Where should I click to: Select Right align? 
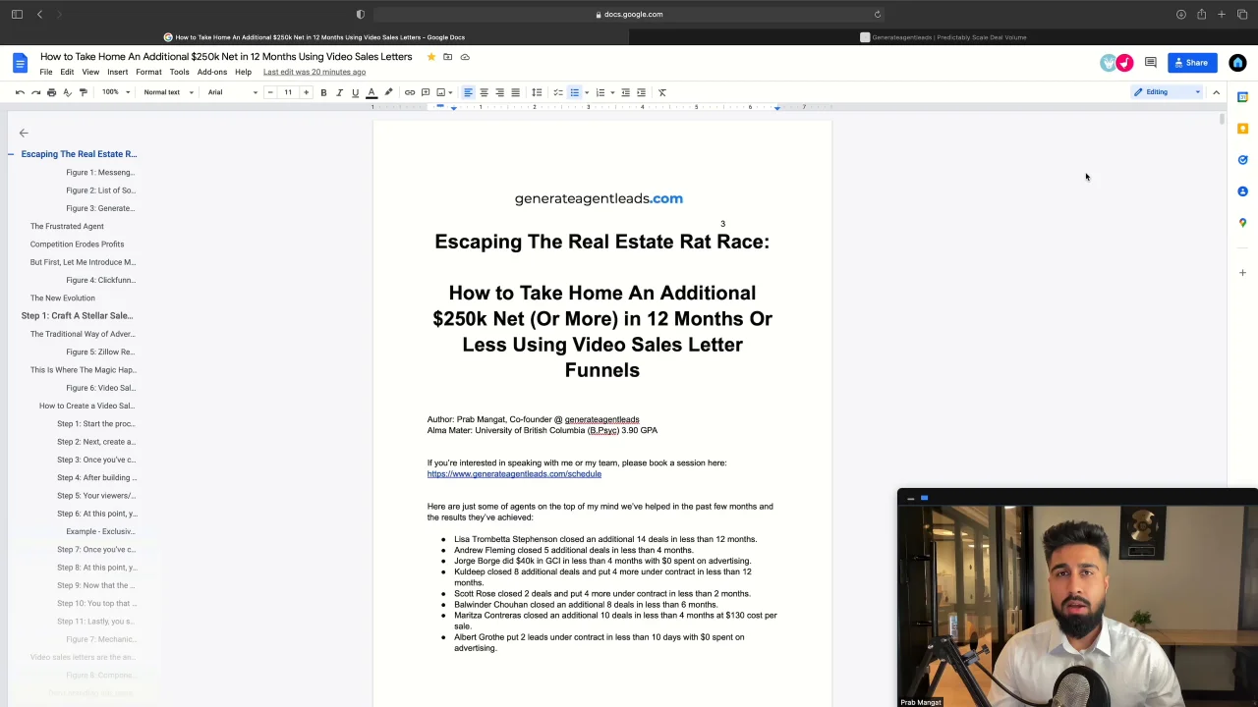pyautogui.click(x=499, y=92)
